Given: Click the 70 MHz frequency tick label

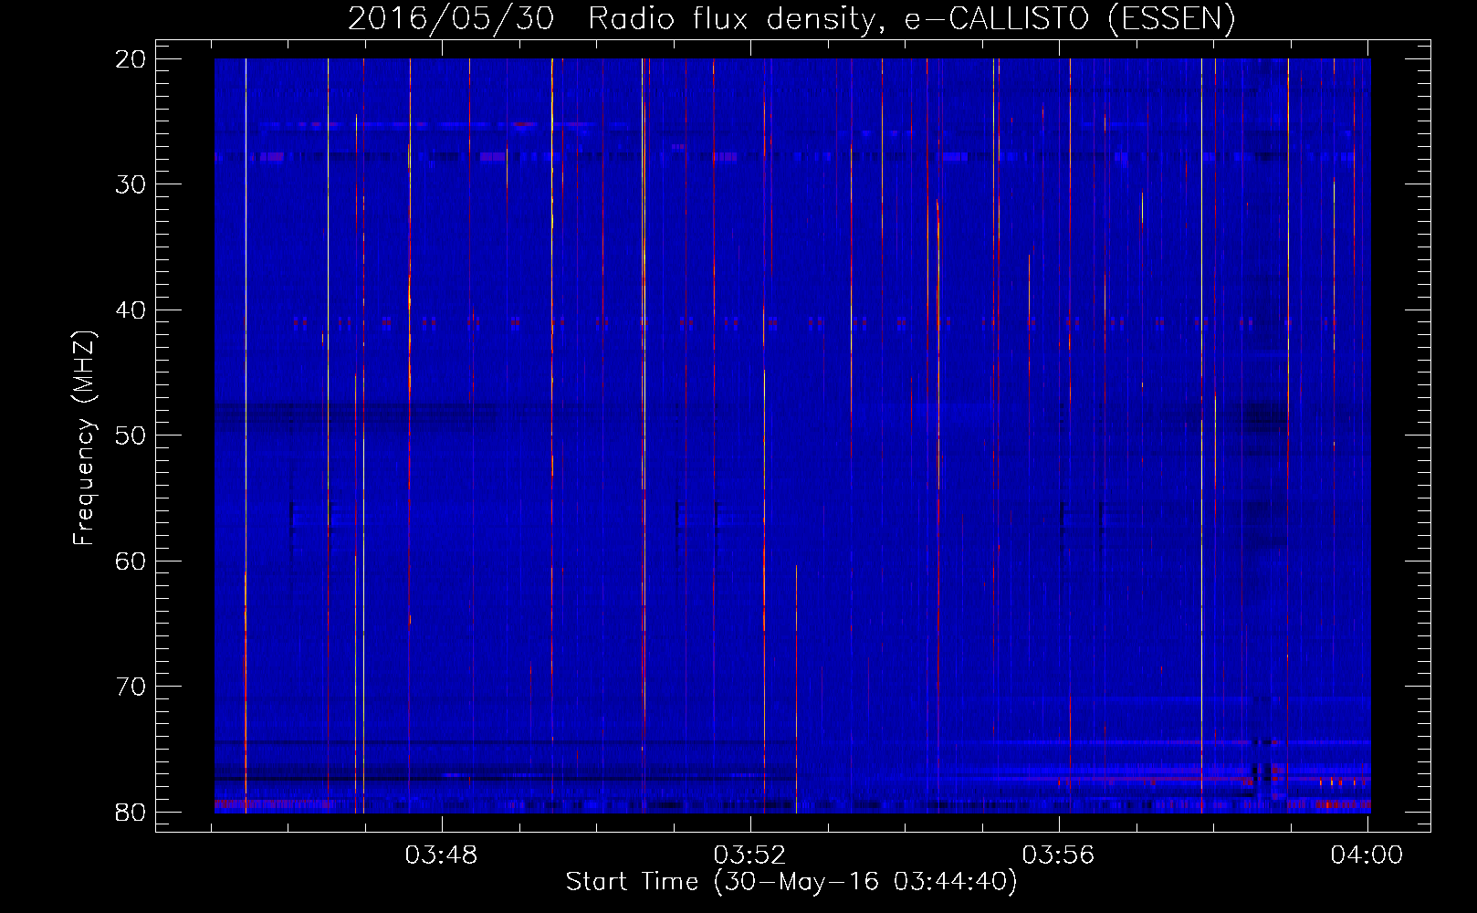Looking at the screenshot, I should (x=131, y=687).
